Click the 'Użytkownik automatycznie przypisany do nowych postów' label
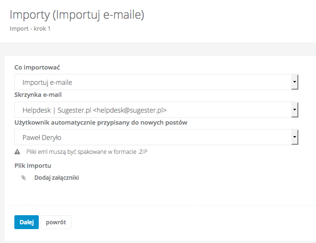This screenshot has width=316, height=243. pyautogui.click(x=101, y=122)
